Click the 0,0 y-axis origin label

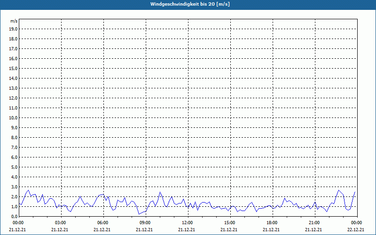click(x=14, y=216)
